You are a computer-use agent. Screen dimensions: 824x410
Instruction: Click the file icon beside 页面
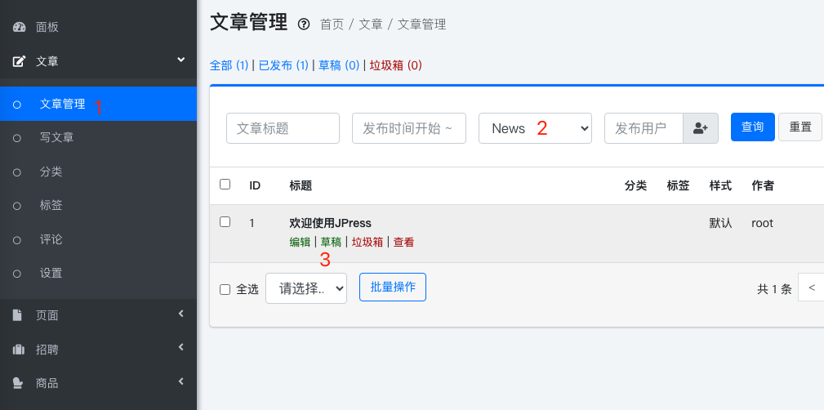pyautogui.click(x=19, y=315)
